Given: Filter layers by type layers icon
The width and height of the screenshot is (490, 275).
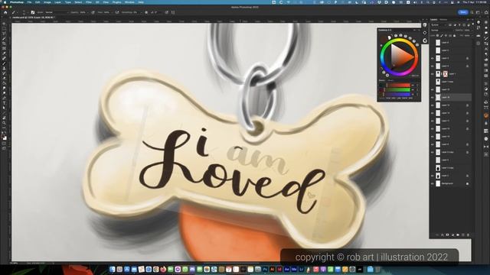Looking at the screenshot, I should [x=459, y=25].
